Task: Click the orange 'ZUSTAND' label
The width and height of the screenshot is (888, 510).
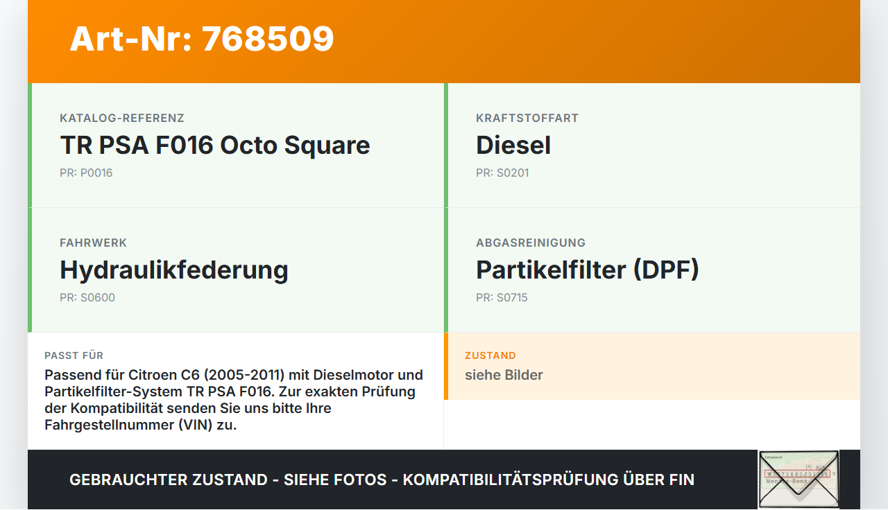Action: (x=490, y=355)
